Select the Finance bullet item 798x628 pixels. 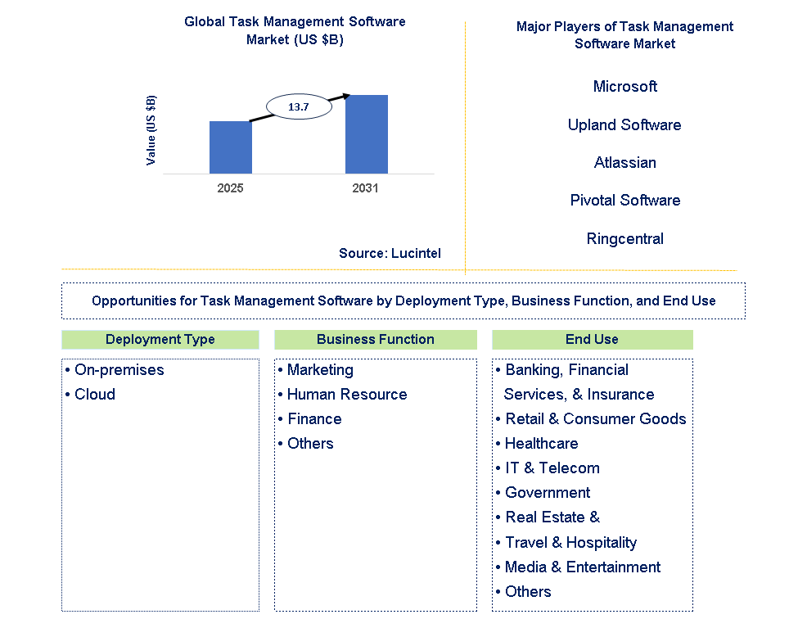[310, 418]
